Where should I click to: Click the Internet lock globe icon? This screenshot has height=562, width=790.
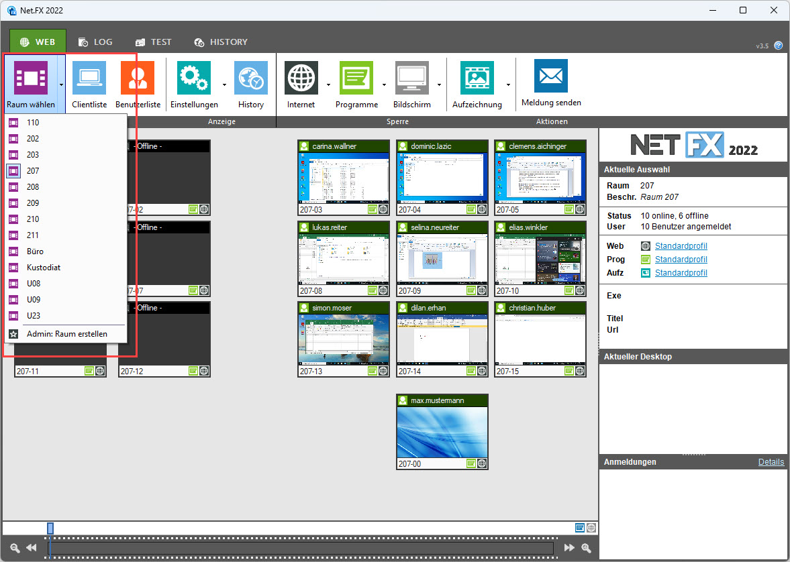click(x=301, y=78)
